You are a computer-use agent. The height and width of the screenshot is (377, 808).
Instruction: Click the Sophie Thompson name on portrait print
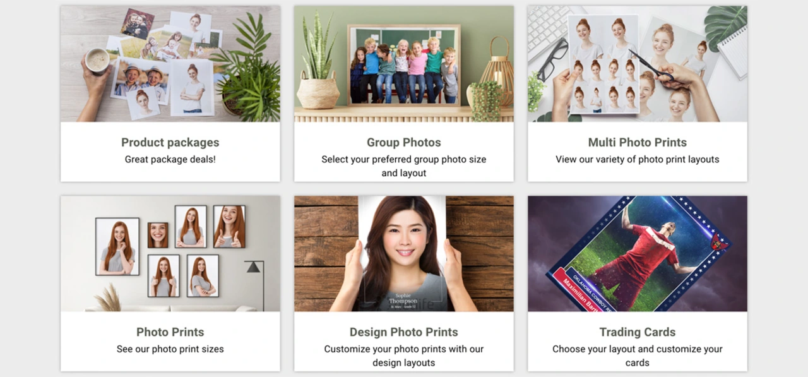click(403, 298)
